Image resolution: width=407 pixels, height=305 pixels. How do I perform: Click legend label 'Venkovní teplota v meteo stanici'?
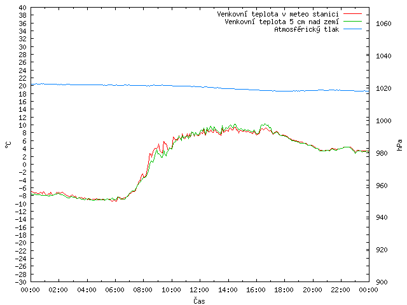pos(278,14)
